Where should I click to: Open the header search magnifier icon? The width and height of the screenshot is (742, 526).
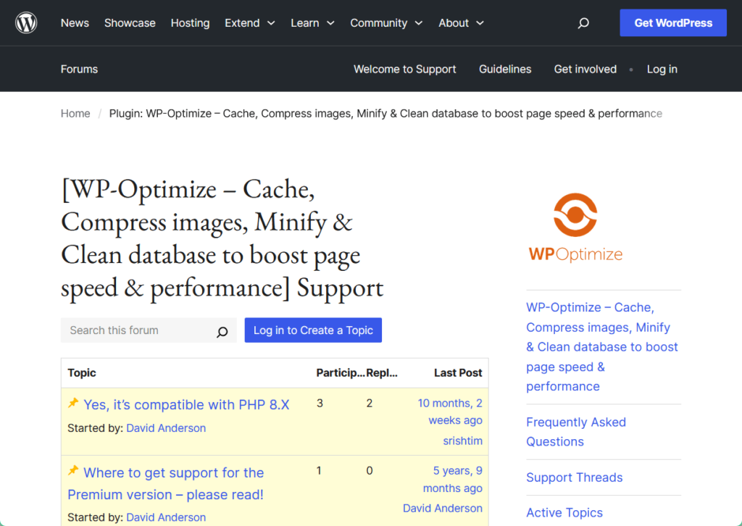pos(583,22)
